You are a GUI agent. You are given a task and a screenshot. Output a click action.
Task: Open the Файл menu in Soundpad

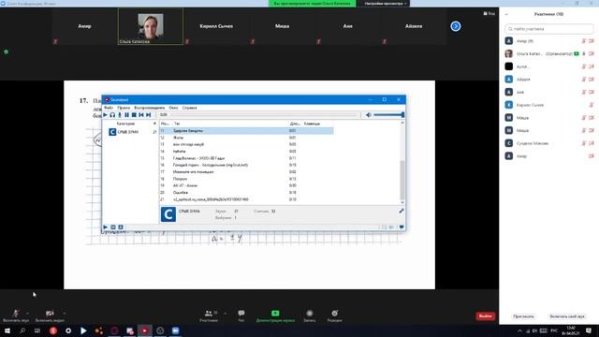coord(109,108)
